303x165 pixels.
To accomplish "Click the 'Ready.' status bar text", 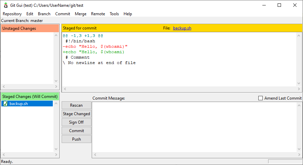I will [x=7, y=162].
